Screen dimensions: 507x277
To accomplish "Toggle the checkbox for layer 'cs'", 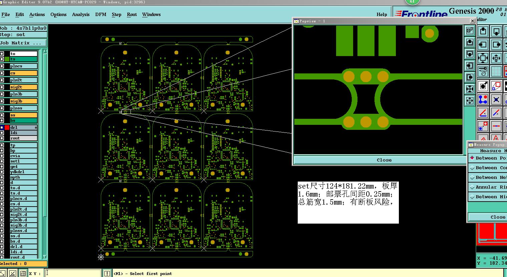I will click(2, 73).
